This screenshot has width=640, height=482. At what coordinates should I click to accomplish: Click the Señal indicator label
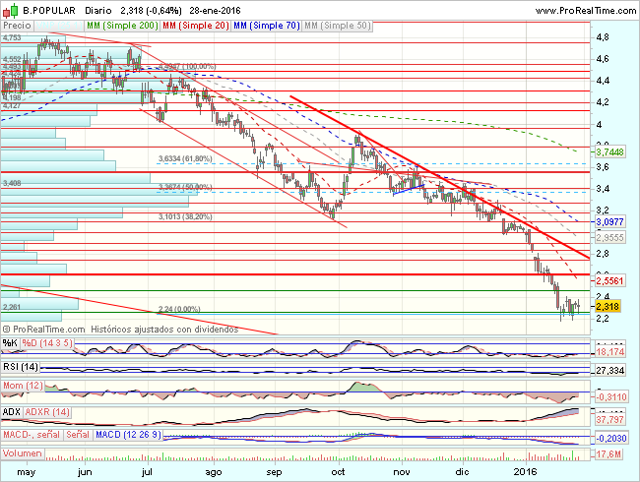[78, 435]
